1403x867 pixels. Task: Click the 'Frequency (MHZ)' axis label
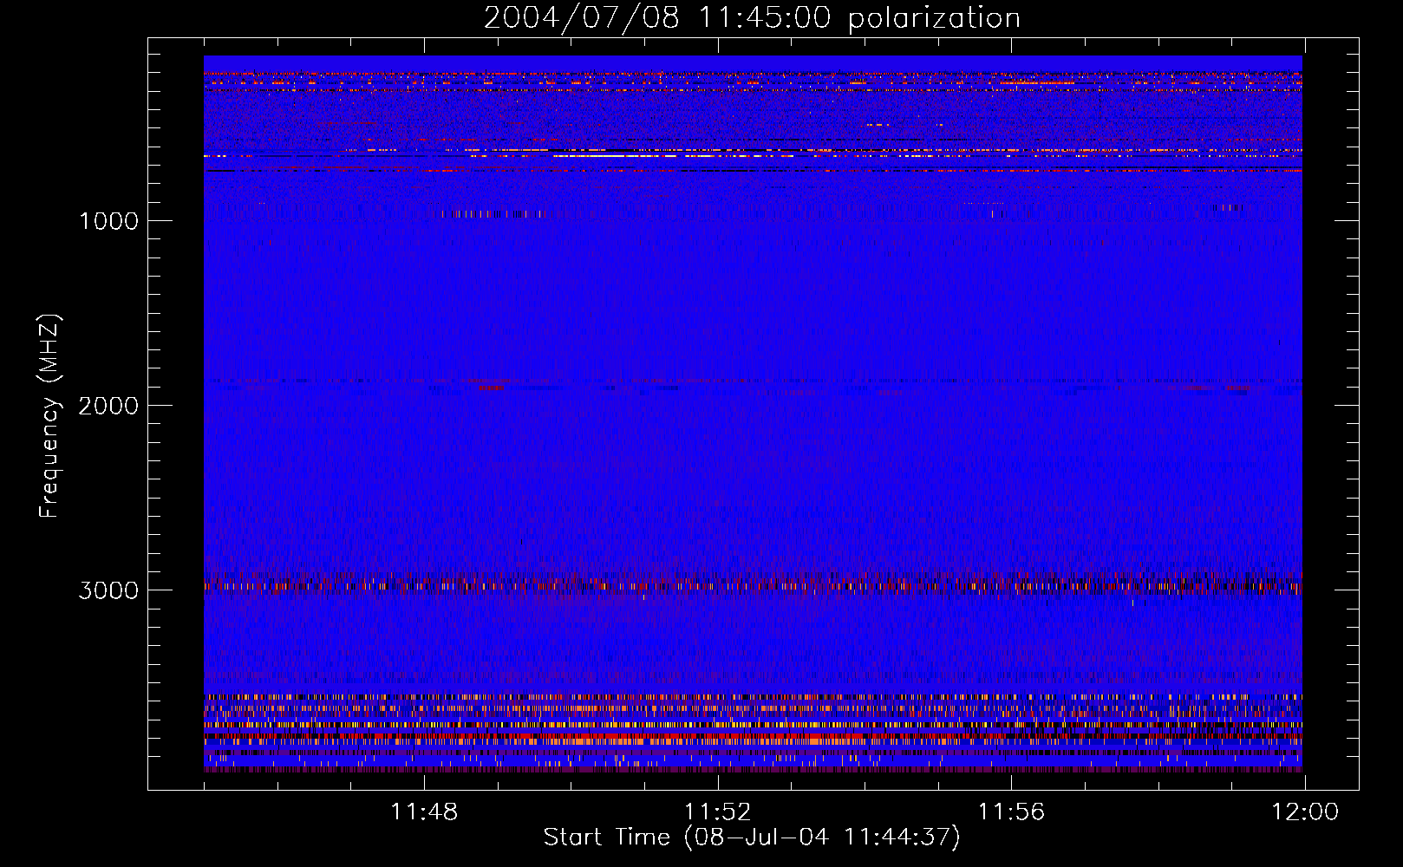(49, 416)
